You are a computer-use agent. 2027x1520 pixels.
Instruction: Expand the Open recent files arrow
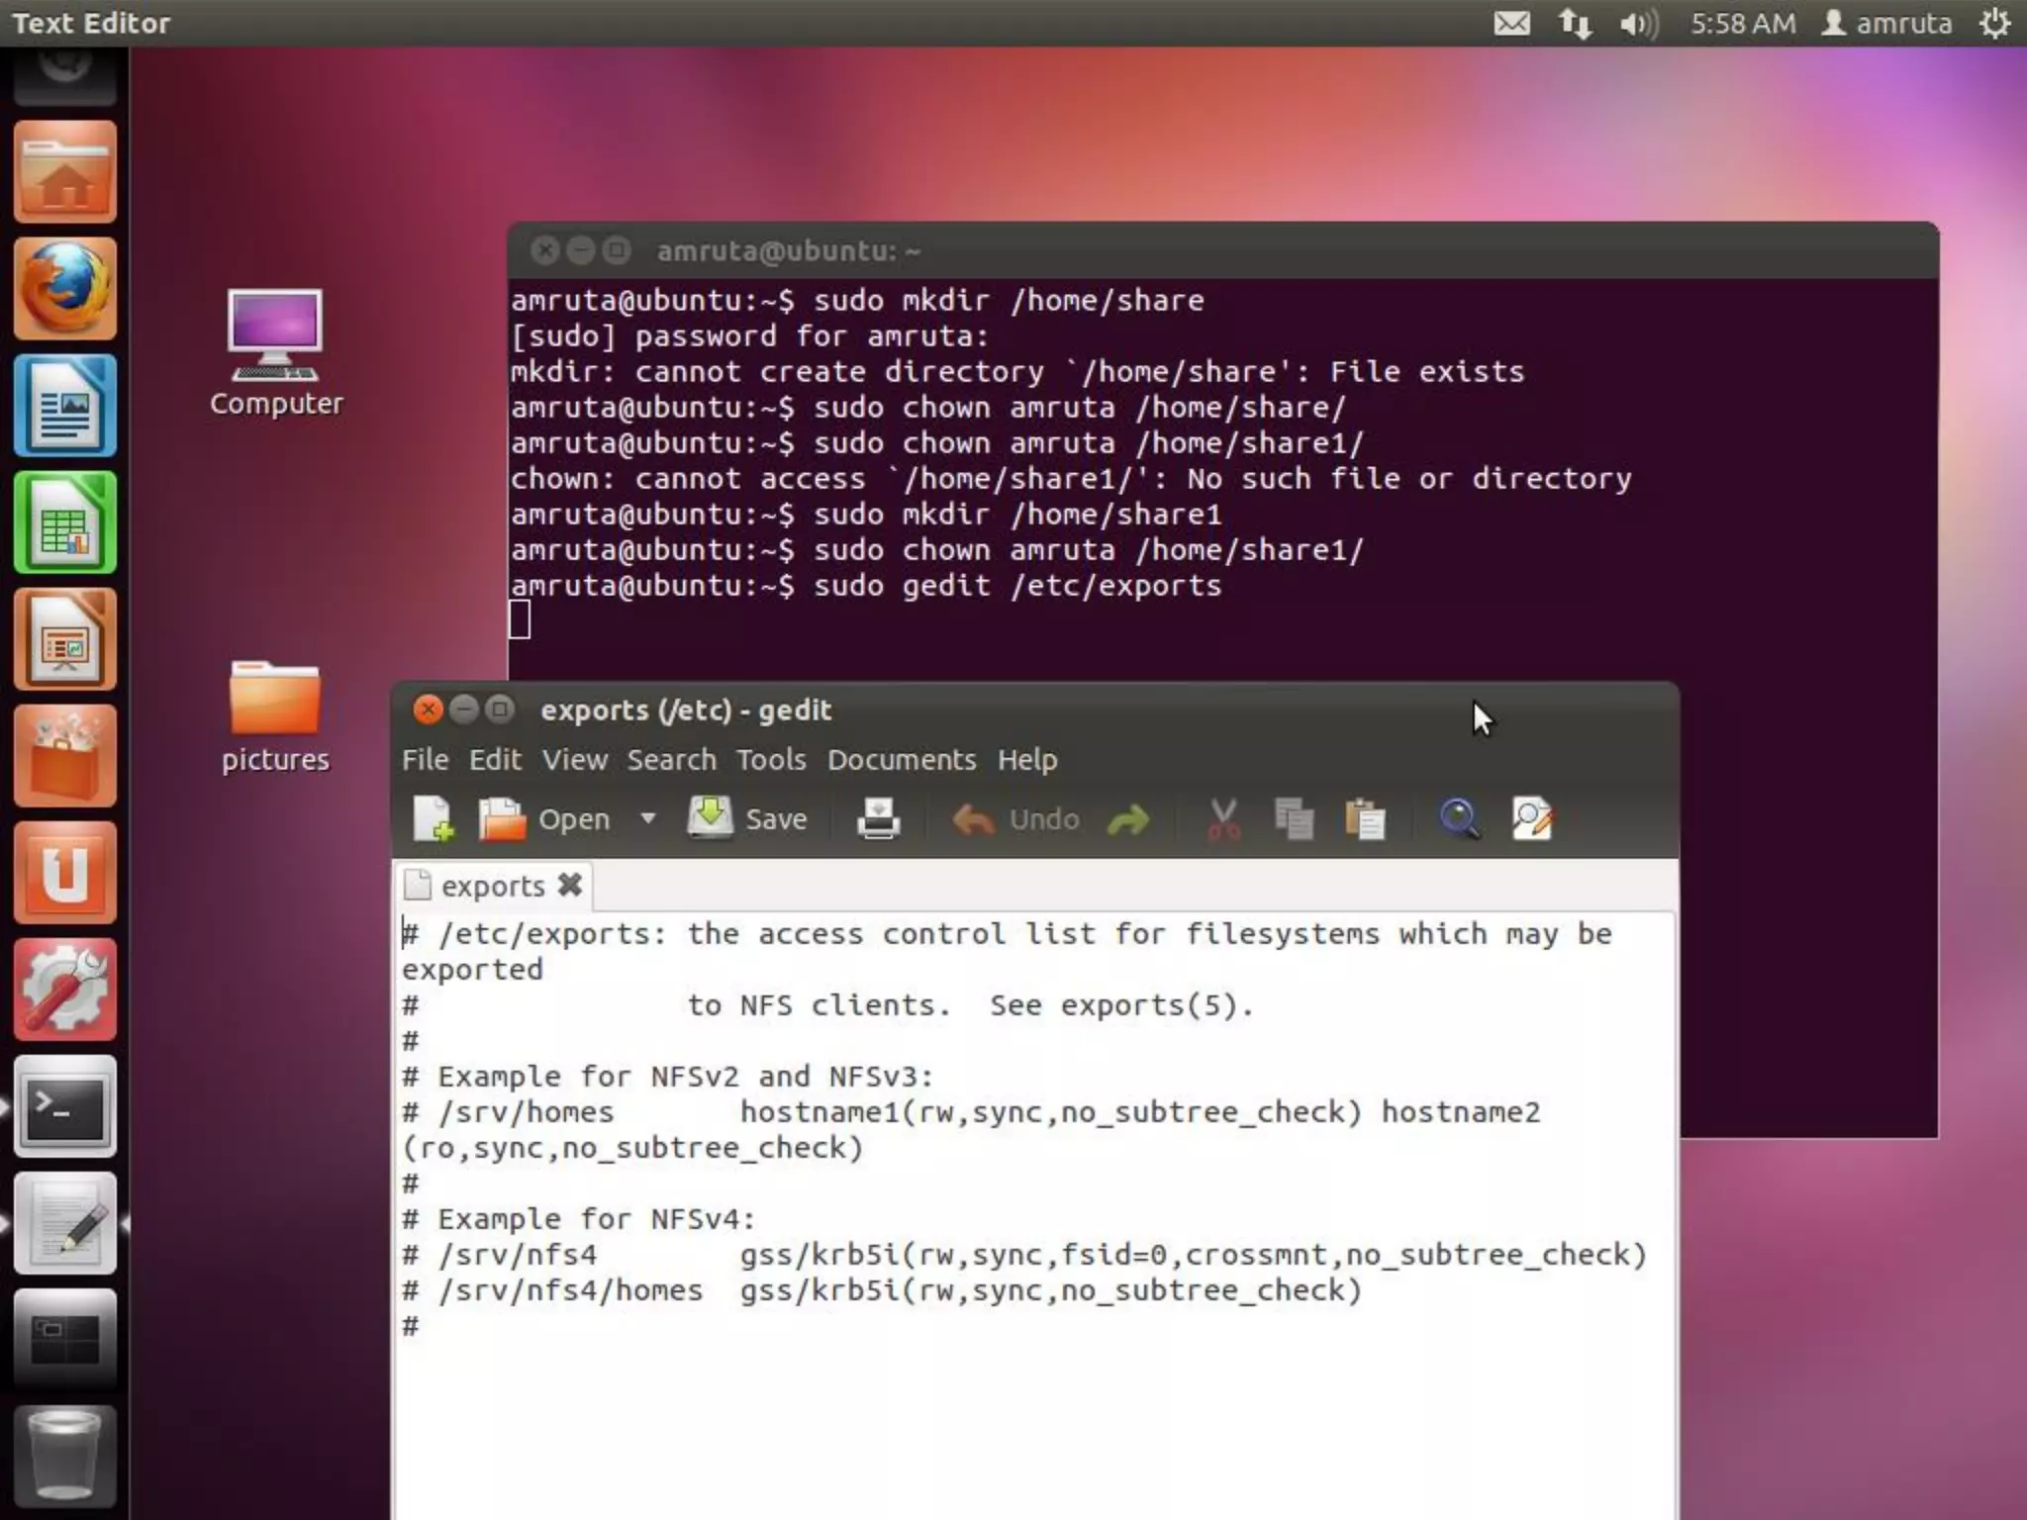[648, 818]
